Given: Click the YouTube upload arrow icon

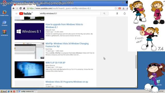Looking at the screenshot, I should 117,13.
